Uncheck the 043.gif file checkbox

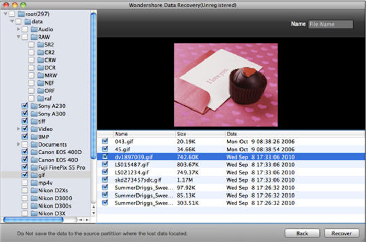[105, 141]
